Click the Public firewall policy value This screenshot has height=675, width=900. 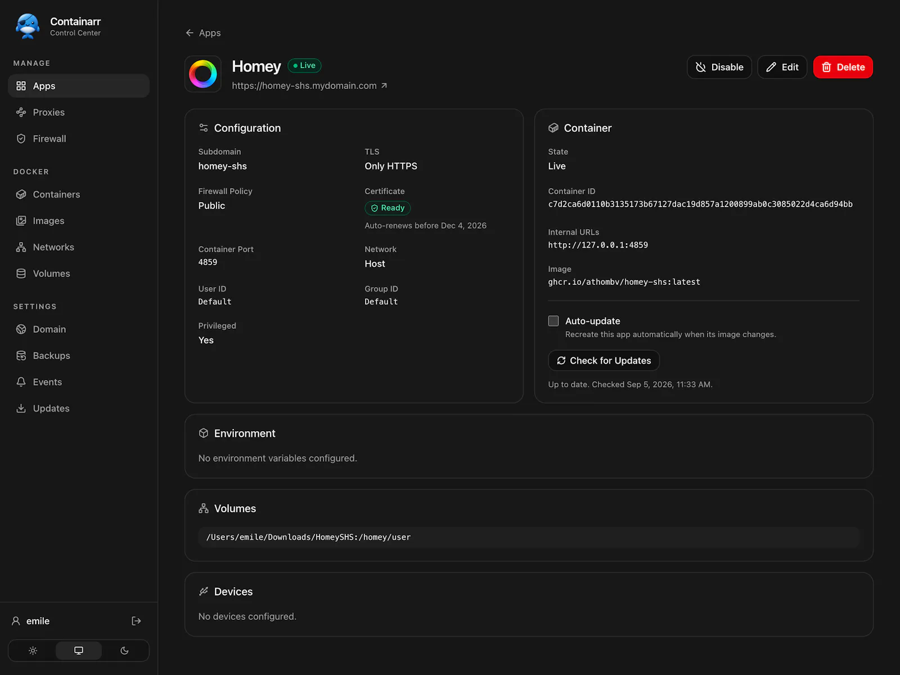tap(211, 205)
